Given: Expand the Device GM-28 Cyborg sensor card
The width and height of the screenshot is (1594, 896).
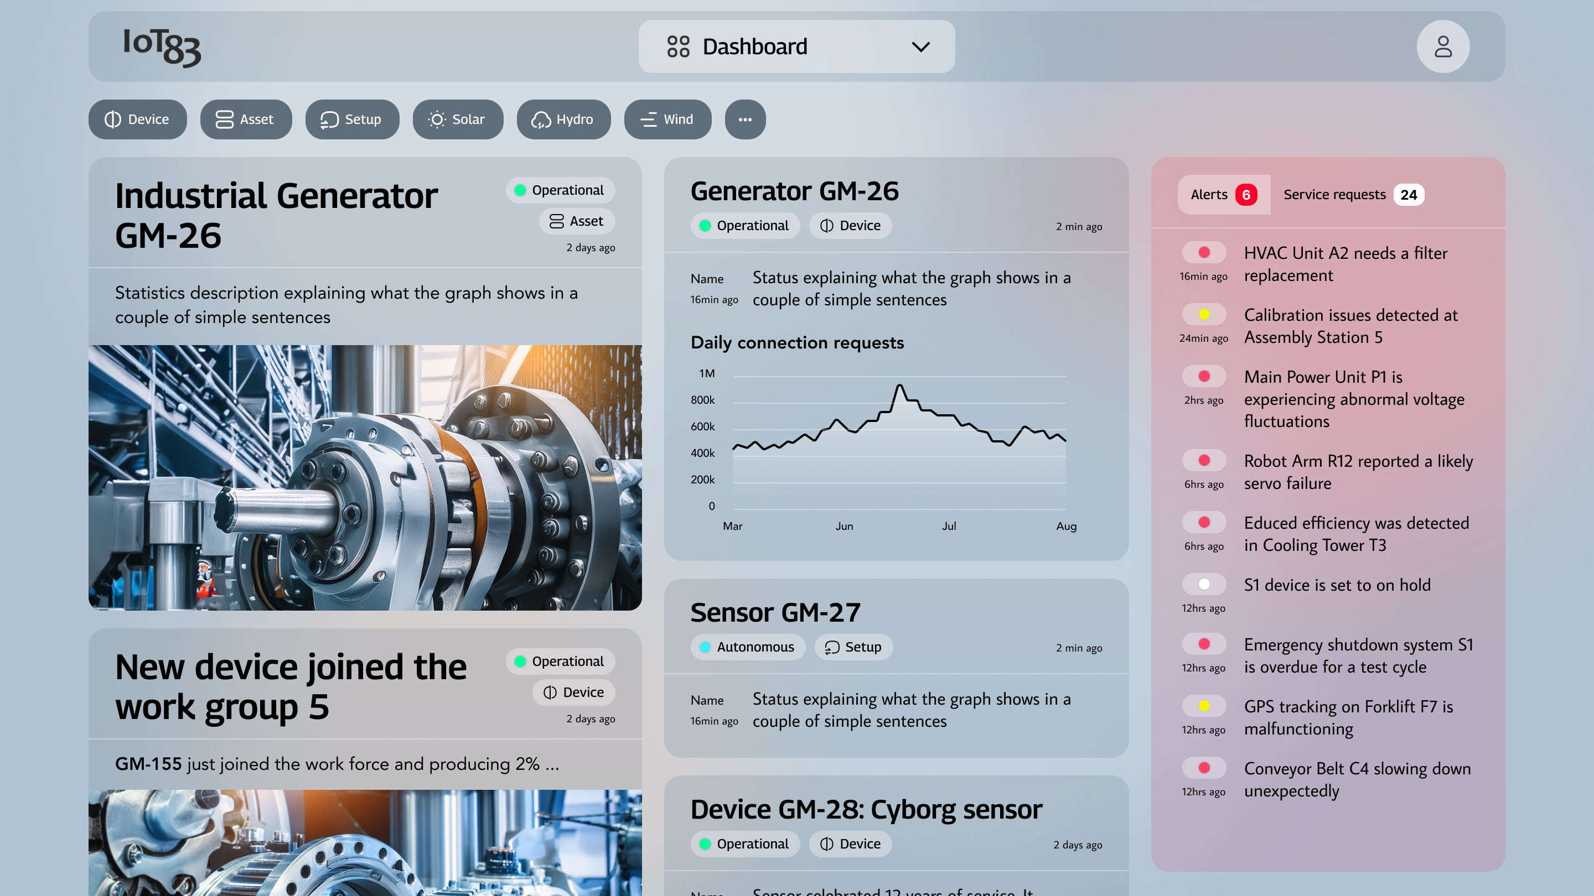Looking at the screenshot, I should (866, 809).
